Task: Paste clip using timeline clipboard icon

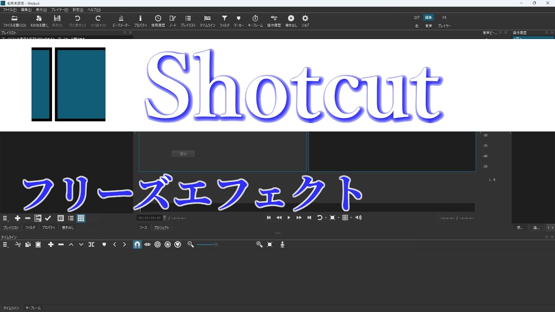Action: pos(38,244)
